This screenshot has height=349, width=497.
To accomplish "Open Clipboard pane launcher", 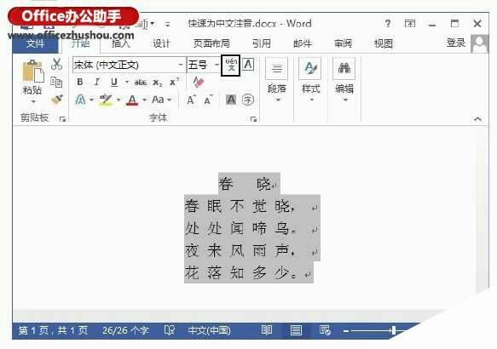I will coord(62,119).
